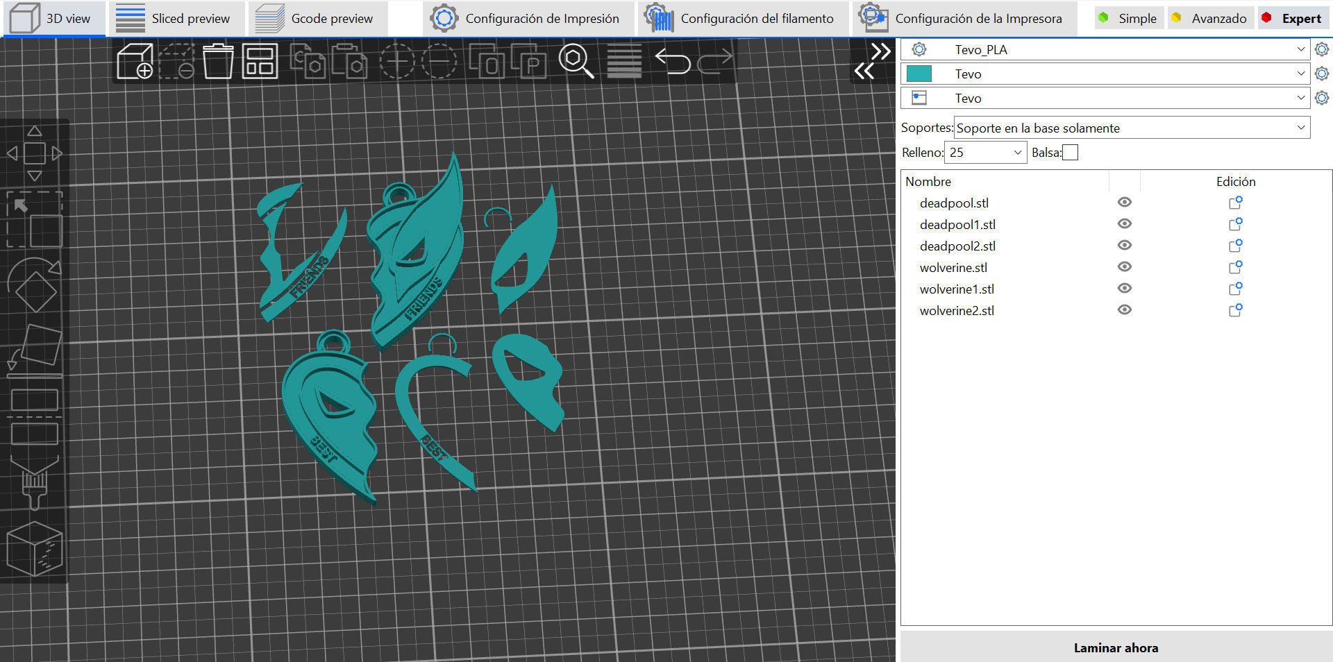Click the Delete all trash can icon
1333x662 pixels.
(218, 61)
